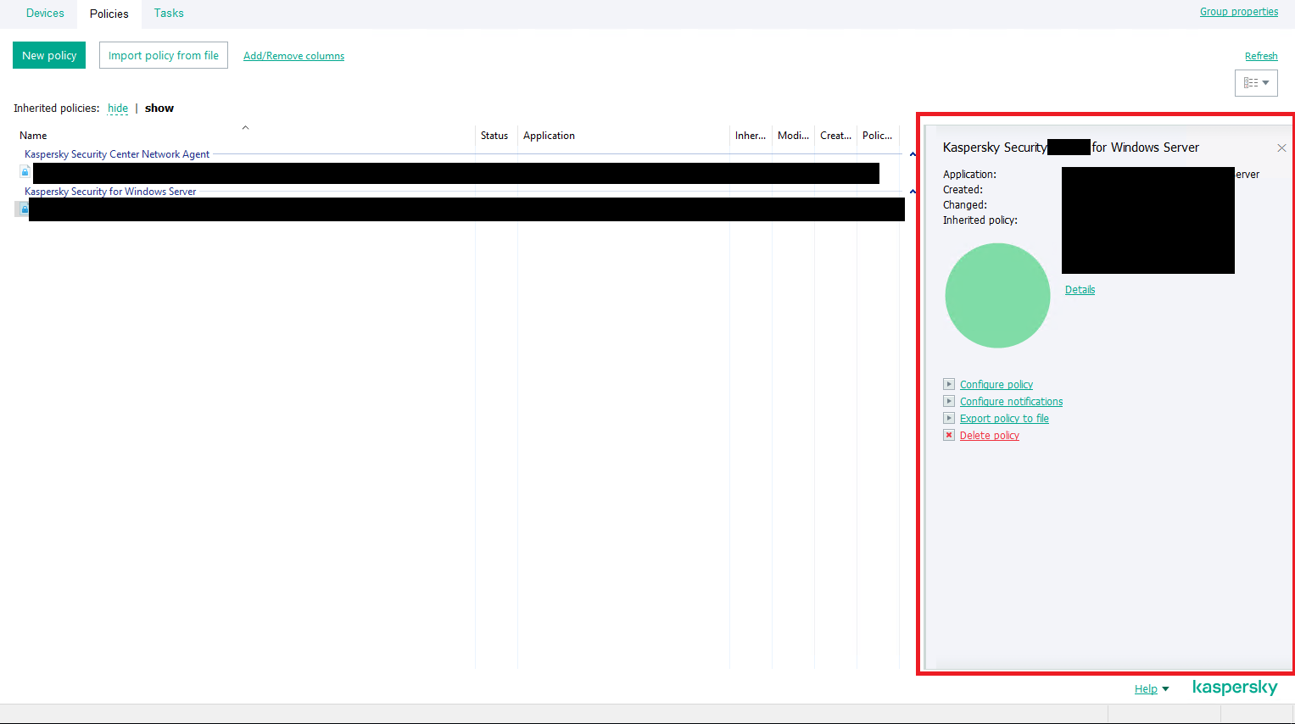This screenshot has width=1295, height=724.
Task: Open the policy Details link
Action: (x=1080, y=290)
